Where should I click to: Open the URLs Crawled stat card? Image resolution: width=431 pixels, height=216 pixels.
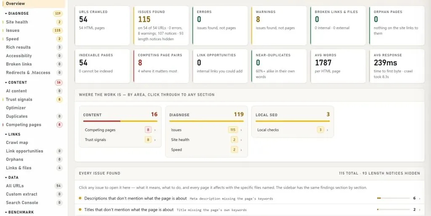[102, 26]
